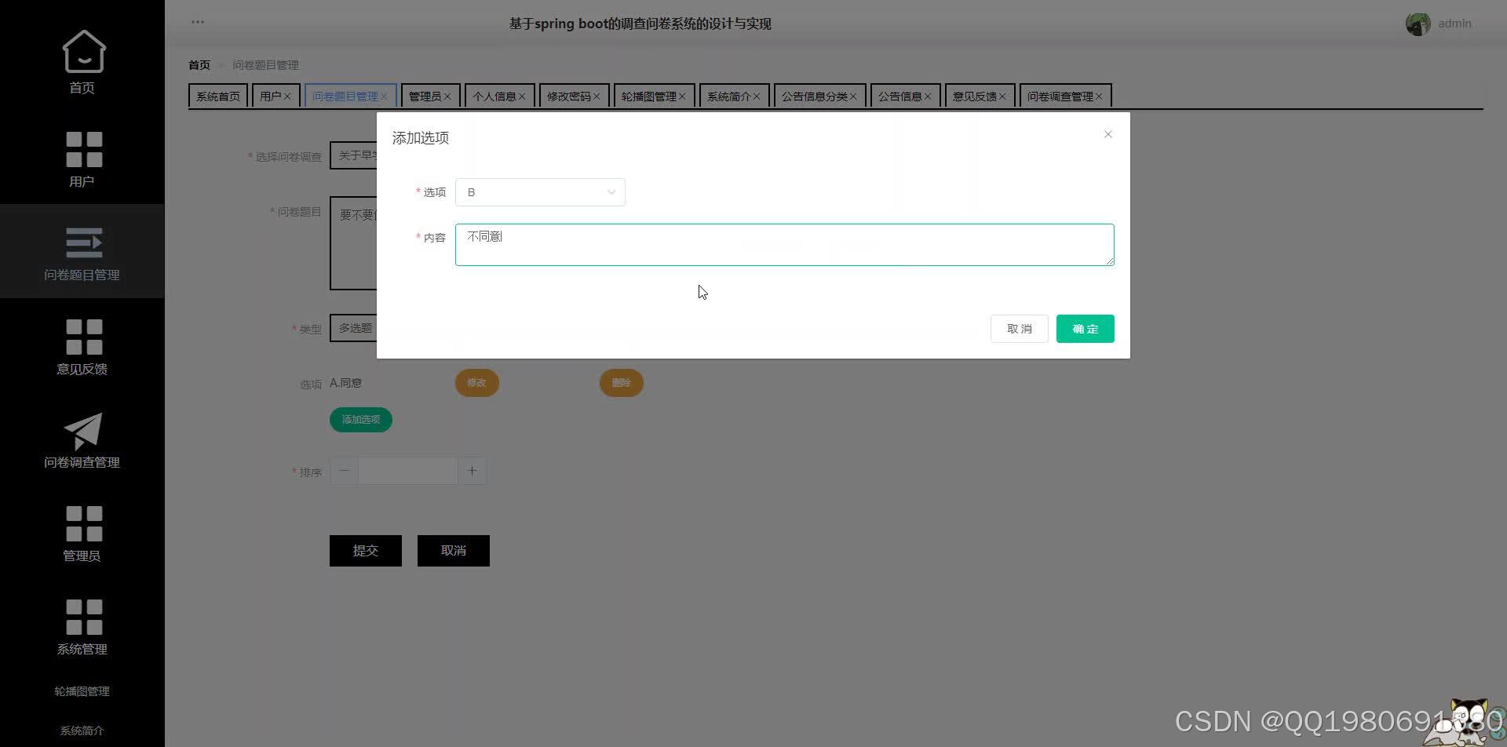Image resolution: width=1507 pixels, height=747 pixels.
Task: Collapse the sidebar via the ellipsis icon
Action: (x=197, y=22)
